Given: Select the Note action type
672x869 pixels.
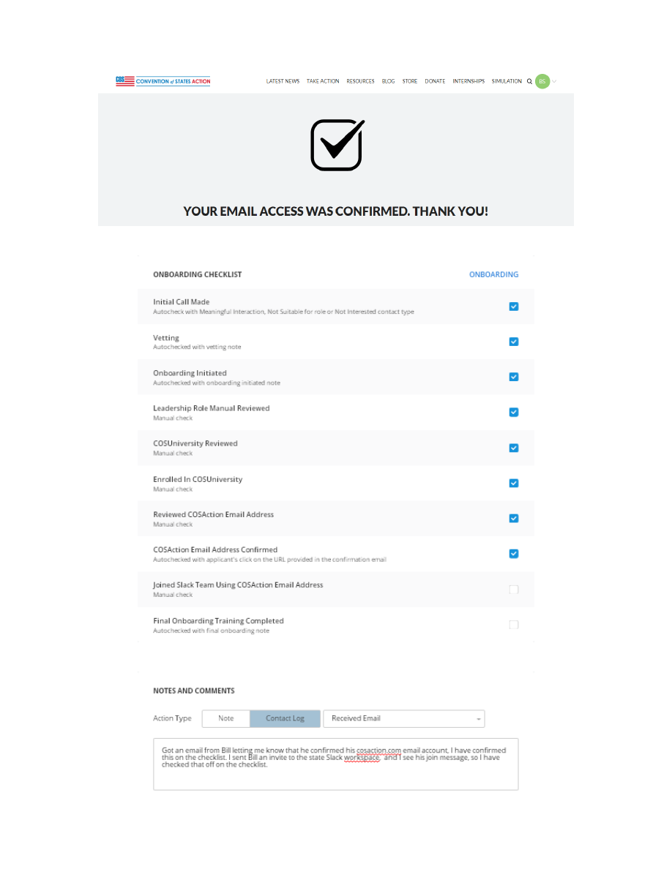Looking at the screenshot, I should coord(226,718).
